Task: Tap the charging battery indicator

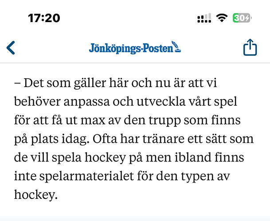Action: (x=242, y=18)
